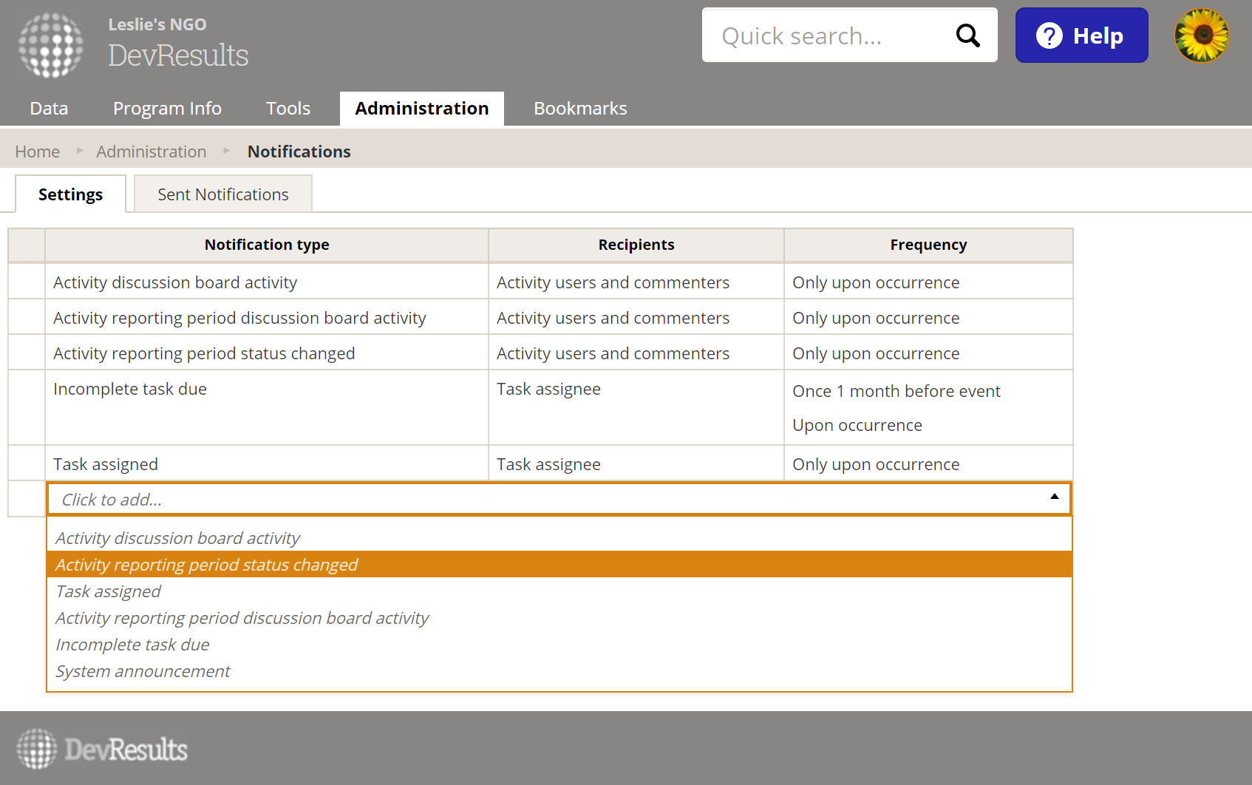Click the 'Click to add...' combo box field
Viewport: 1252px width, 785px height.
click(559, 499)
